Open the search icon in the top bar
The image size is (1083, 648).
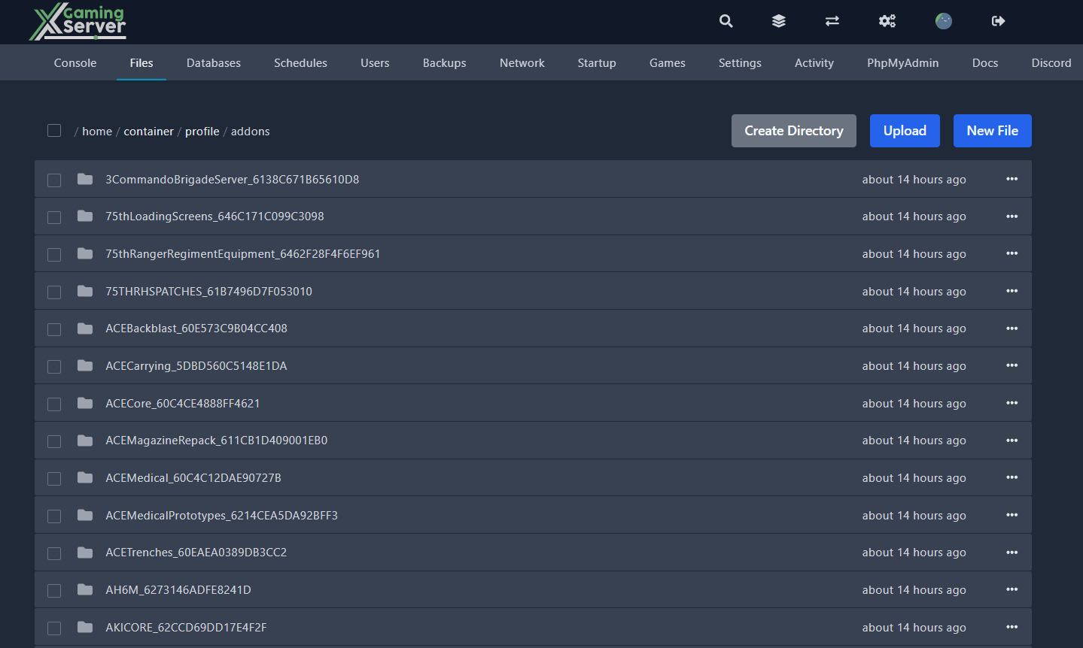725,21
